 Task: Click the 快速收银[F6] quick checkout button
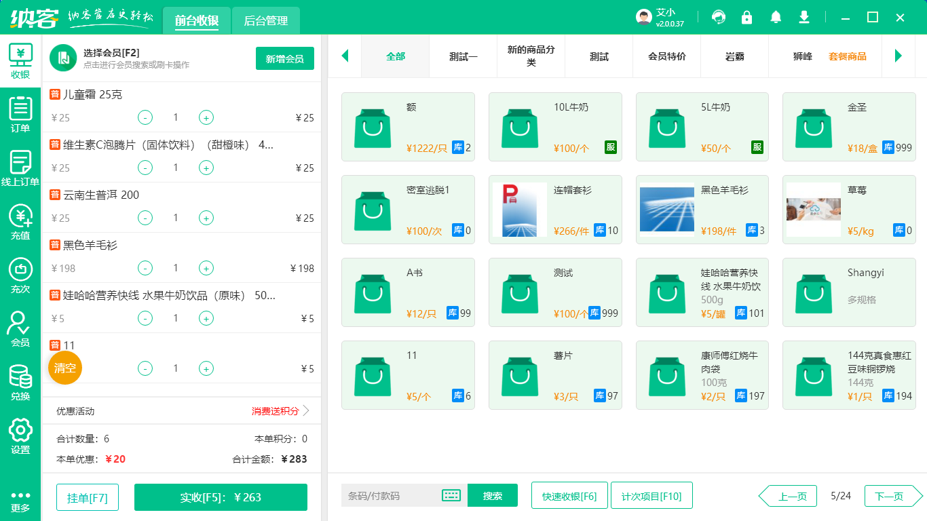pyautogui.click(x=569, y=496)
